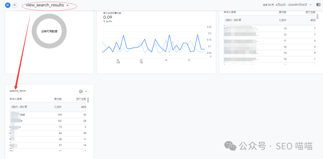Select the search_term row with 134 events

48,115
